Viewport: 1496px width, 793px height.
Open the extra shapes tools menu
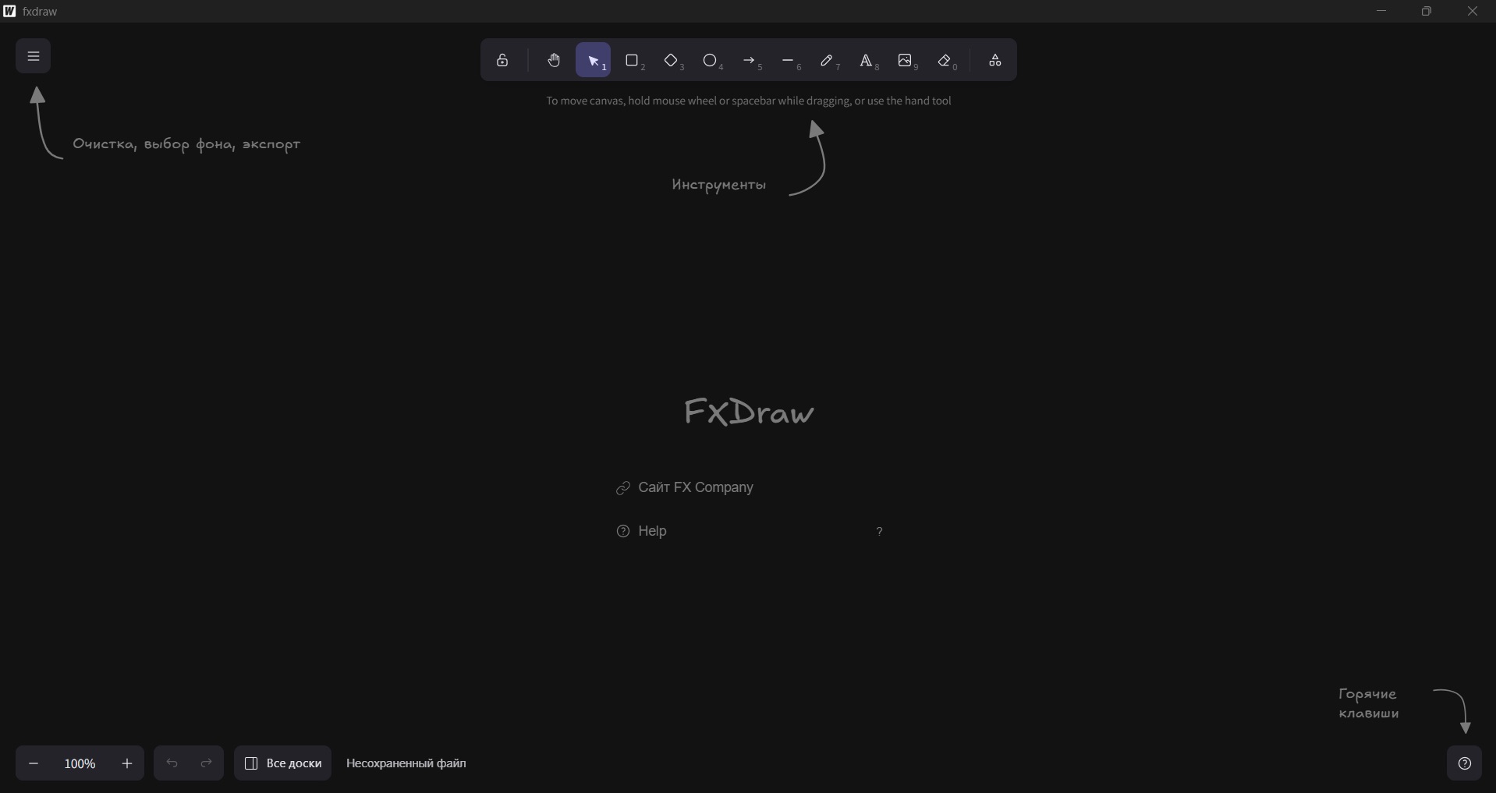(x=995, y=61)
